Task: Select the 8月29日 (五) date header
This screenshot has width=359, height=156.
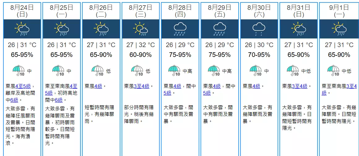Action: (x=220, y=10)
